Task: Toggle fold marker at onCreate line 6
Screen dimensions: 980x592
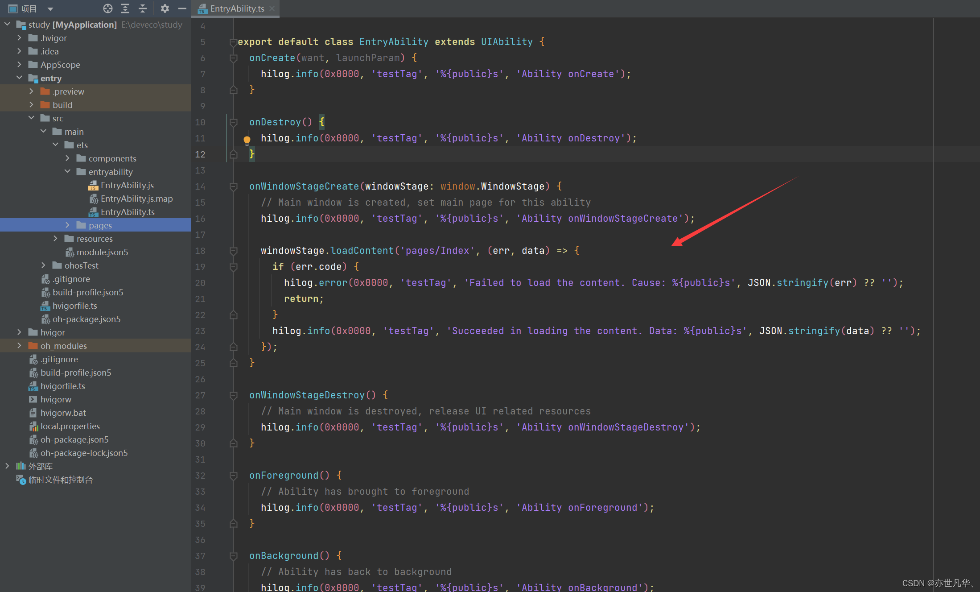Action: 233,58
